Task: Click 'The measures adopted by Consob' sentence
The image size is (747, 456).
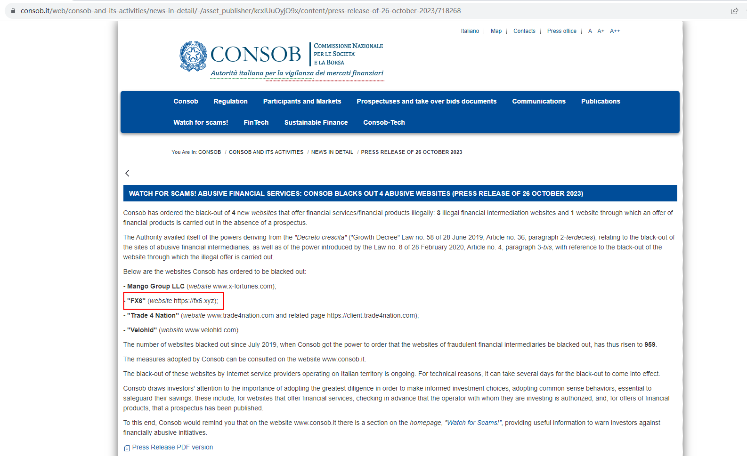Action: coord(244,359)
